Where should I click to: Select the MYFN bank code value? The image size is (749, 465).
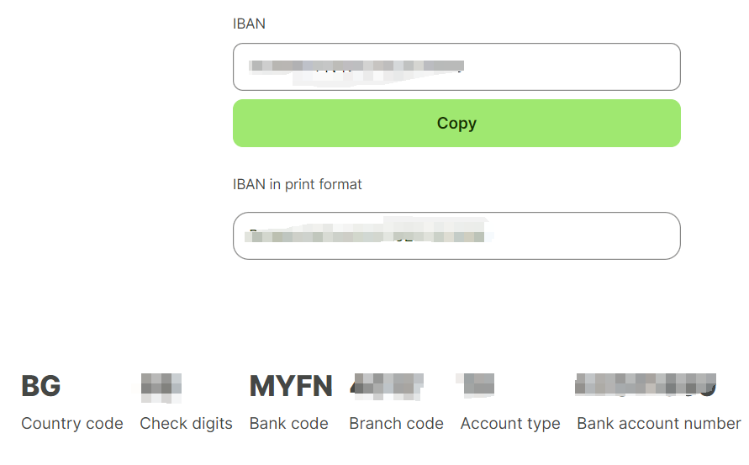coord(290,386)
